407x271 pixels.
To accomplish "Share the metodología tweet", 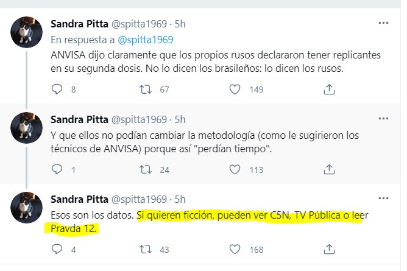I will coord(328,170).
